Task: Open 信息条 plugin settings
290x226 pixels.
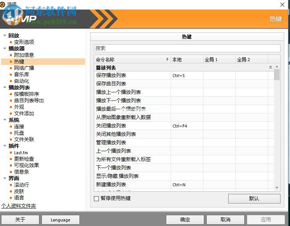Action: click(21, 172)
